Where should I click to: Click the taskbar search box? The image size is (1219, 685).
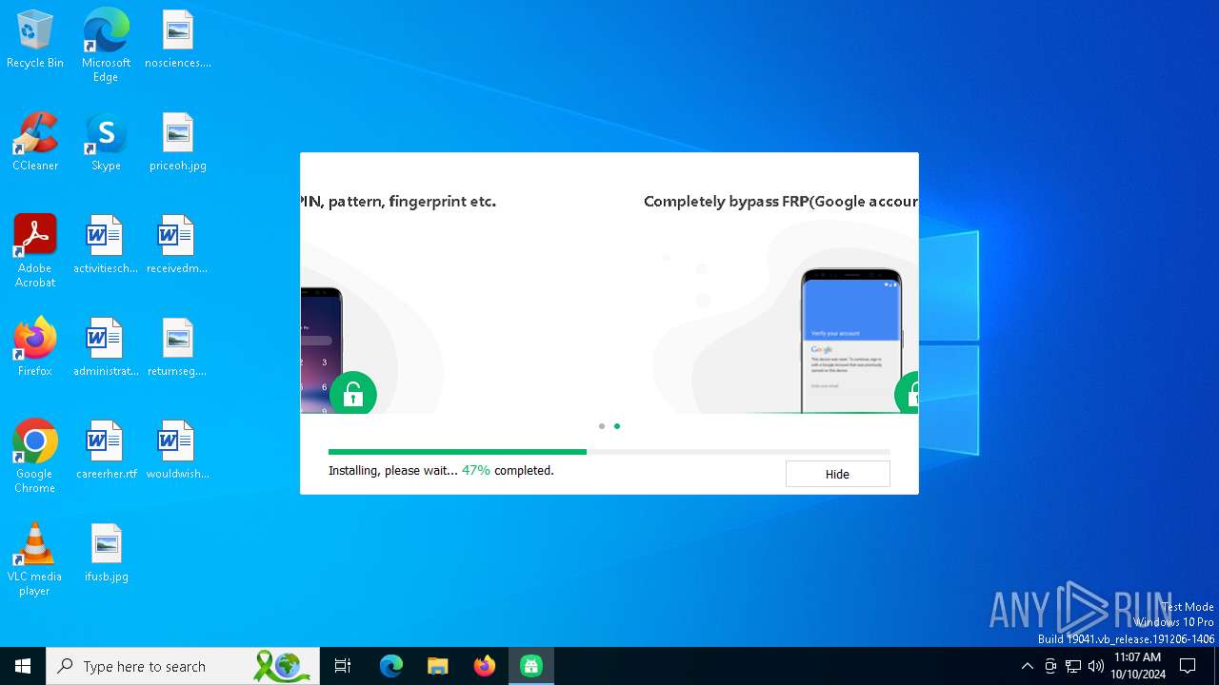point(183,666)
